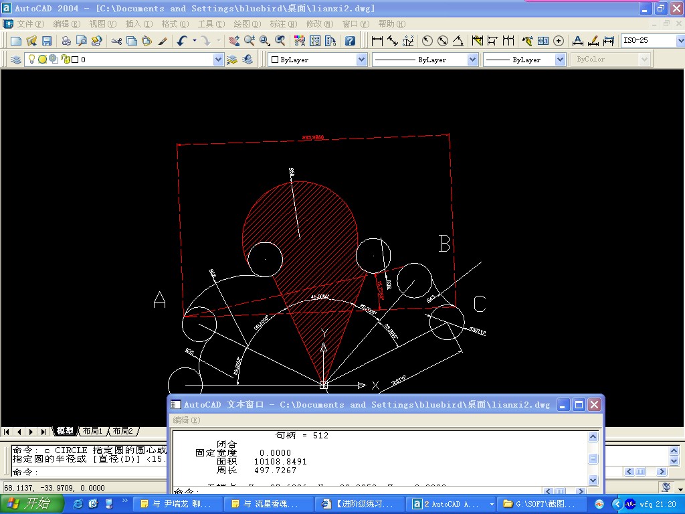Select the Diameter Dimension tool

click(x=443, y=41)
